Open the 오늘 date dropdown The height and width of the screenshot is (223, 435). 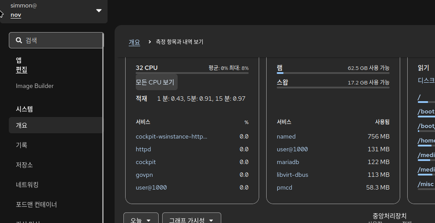141,219
